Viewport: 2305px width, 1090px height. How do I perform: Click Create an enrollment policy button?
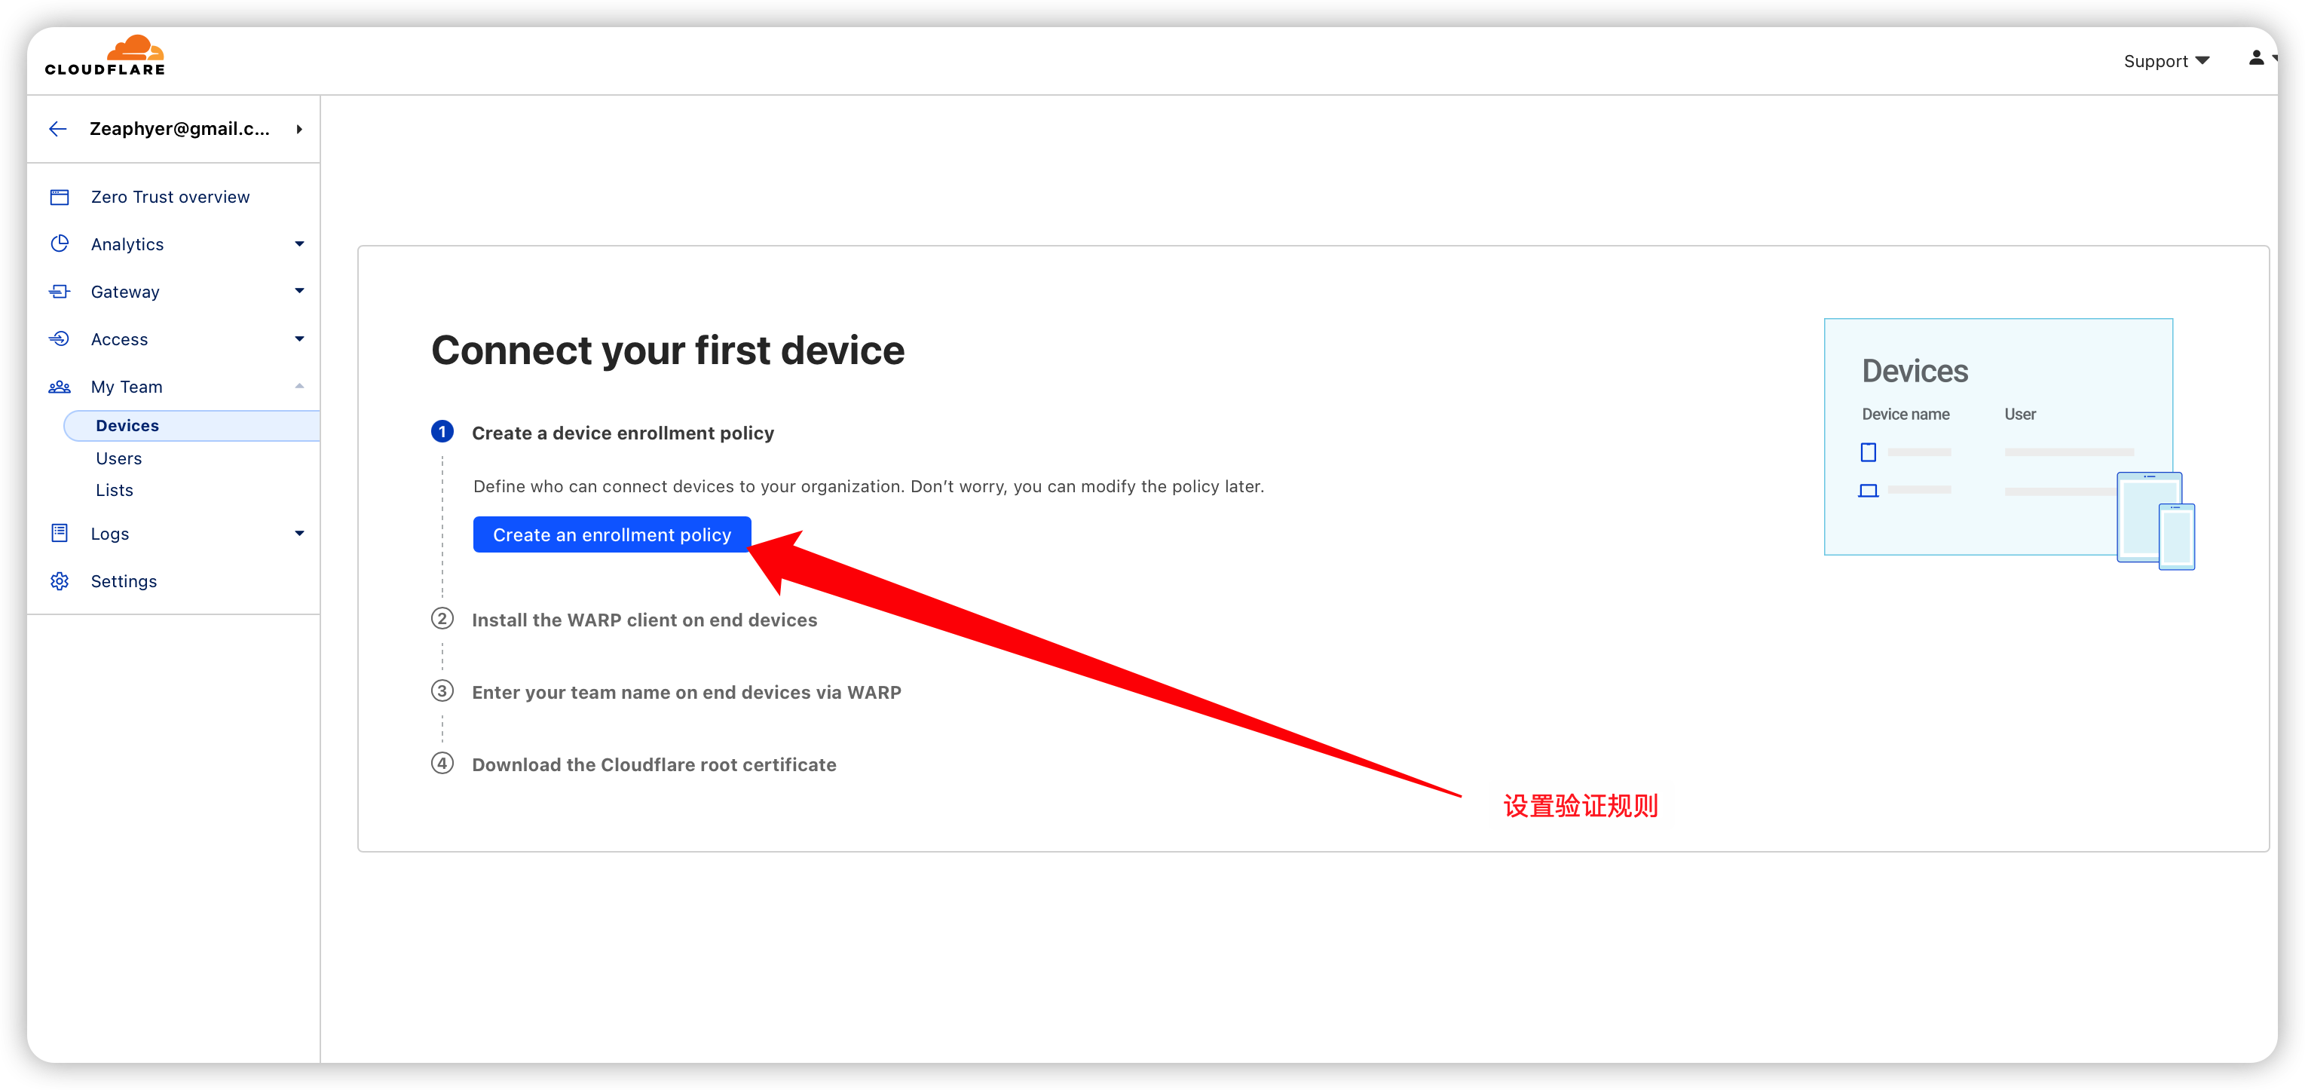(x=611, y=534)
